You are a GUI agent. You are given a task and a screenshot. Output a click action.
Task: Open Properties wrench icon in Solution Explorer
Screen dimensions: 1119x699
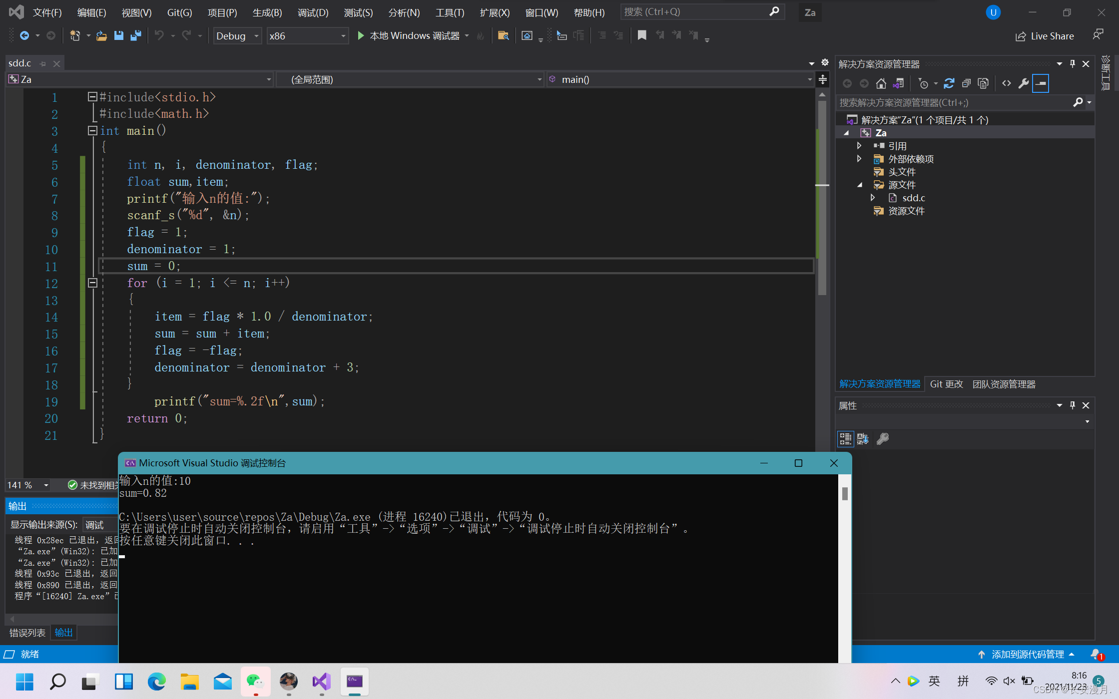pyautogui.click(x=1023, y=83)
